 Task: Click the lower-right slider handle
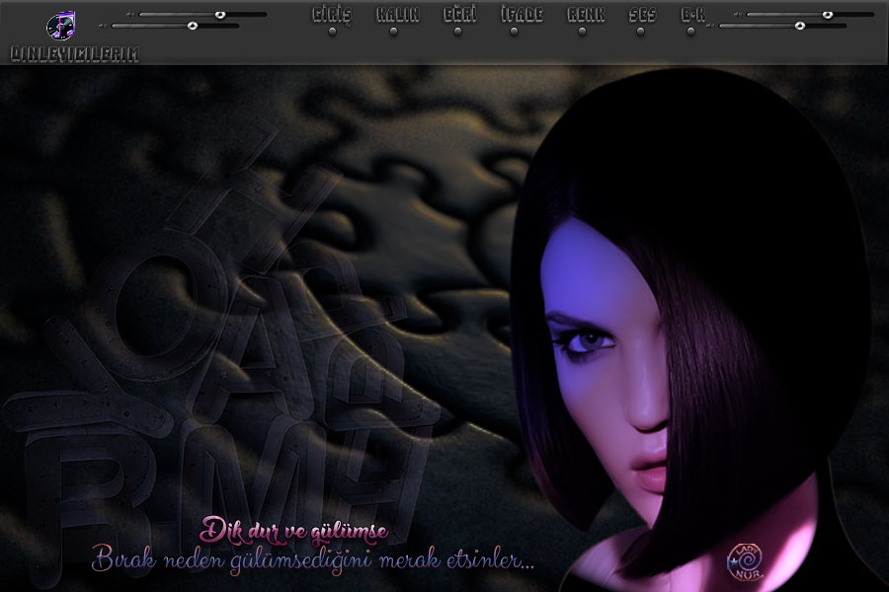799,26
